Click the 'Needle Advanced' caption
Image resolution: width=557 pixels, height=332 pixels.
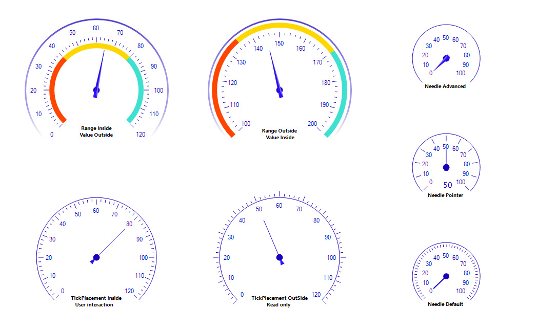tap(445, 86)
